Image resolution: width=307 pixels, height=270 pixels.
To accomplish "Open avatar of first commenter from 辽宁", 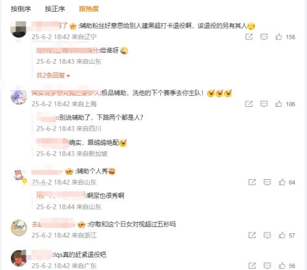I will click(18, 29).
